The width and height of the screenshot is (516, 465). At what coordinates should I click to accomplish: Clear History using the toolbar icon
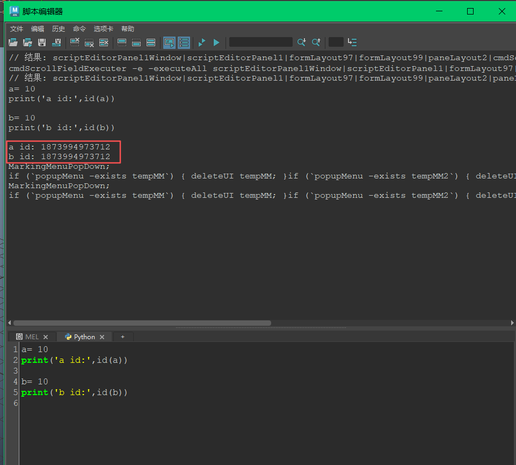[75, 42]
